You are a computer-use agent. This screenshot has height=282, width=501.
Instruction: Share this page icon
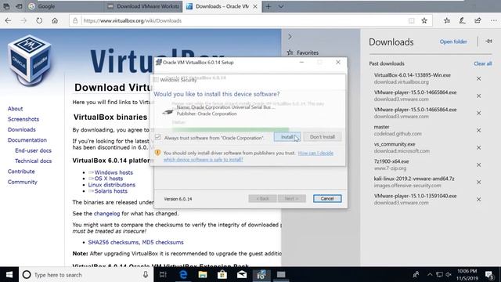[478, 21]
